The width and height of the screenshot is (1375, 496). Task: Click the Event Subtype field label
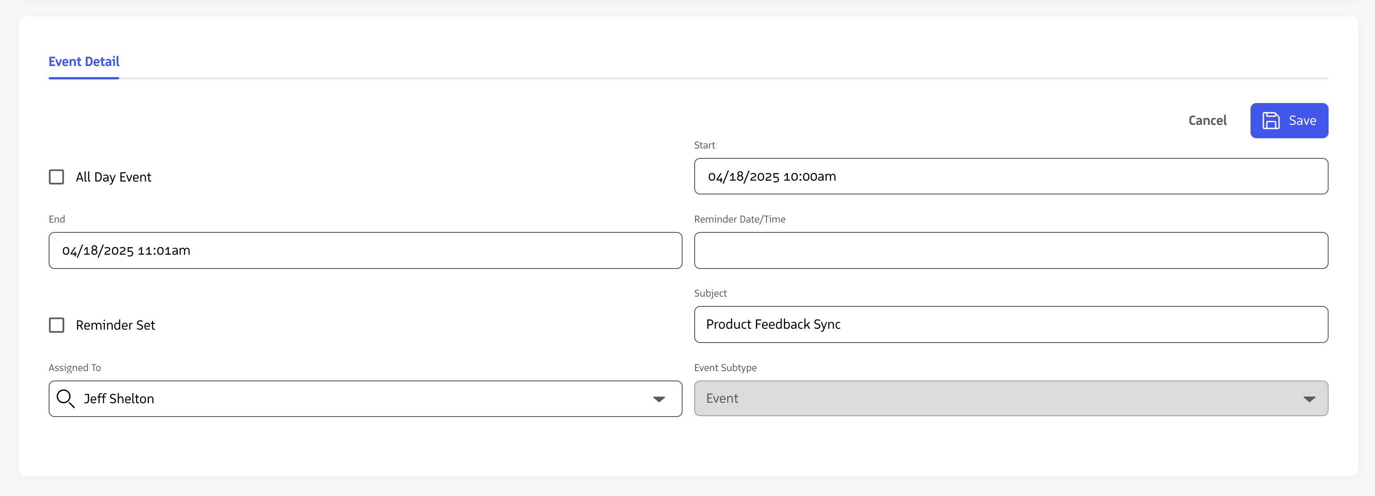[725, 368]
